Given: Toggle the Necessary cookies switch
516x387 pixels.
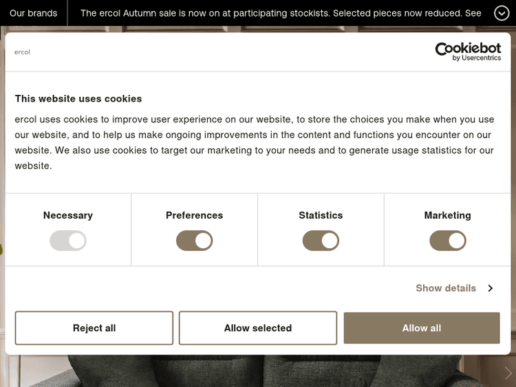Looking at the screenshot, I should [x=68, y=241].
